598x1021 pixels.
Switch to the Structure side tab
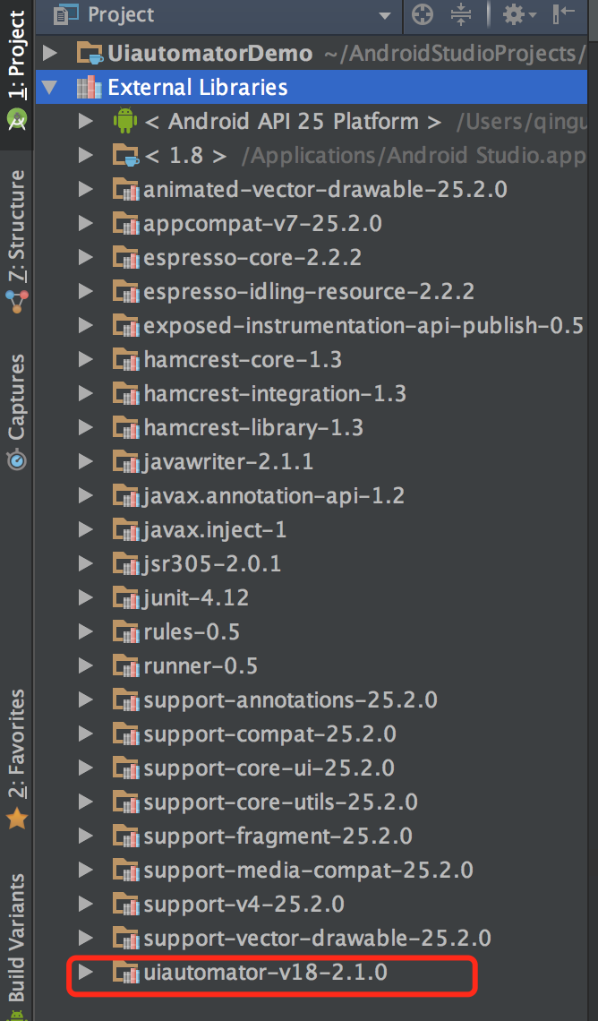pyautogui.click(x=16, y=241)
